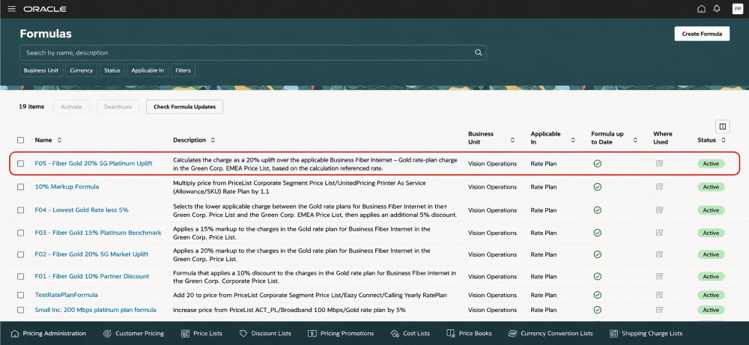749x345 pixels.
Task: Click up-to-date checkmark for TestRatePlanFormula
Action: pos(597,296)
